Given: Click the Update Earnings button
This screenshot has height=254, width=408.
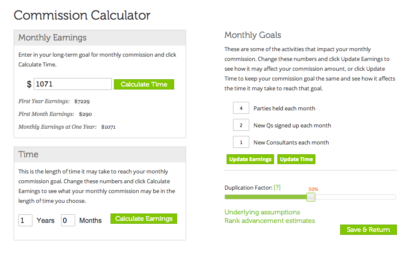Looking at the screenshot, I should 251,159.
